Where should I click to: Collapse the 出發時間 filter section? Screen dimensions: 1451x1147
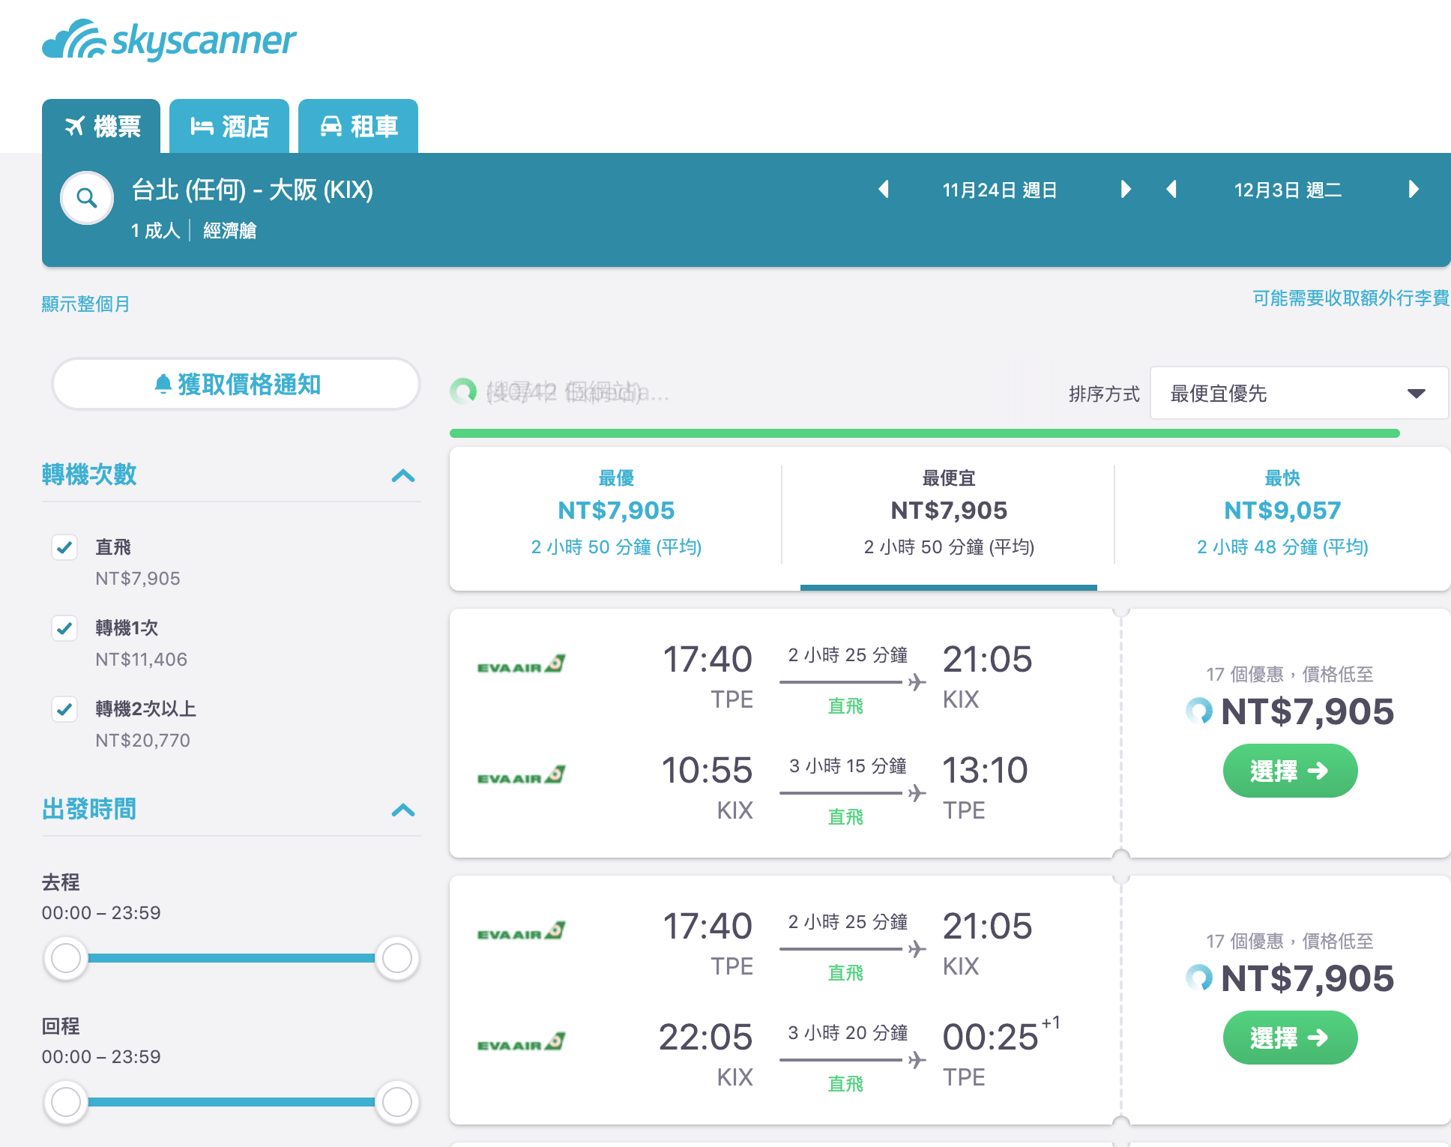[403, 810]
